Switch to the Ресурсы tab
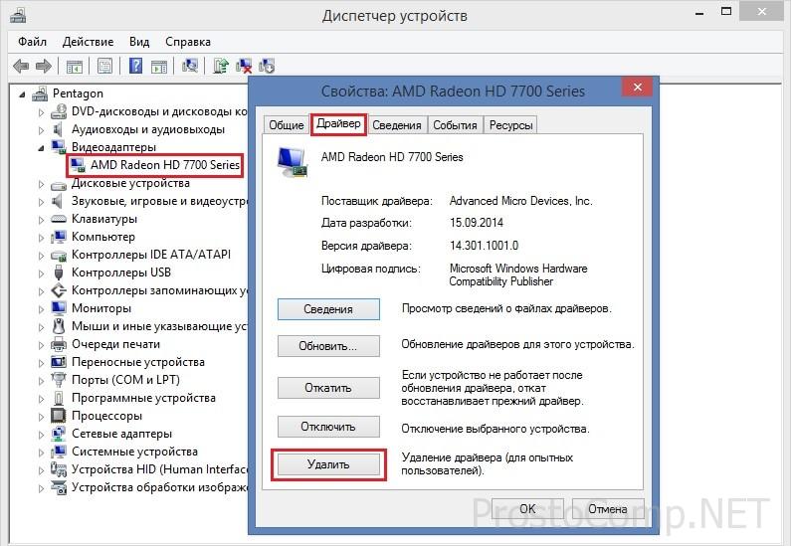Screen dimensions: 791x546 pyautogui.click(x=511, y=125)
